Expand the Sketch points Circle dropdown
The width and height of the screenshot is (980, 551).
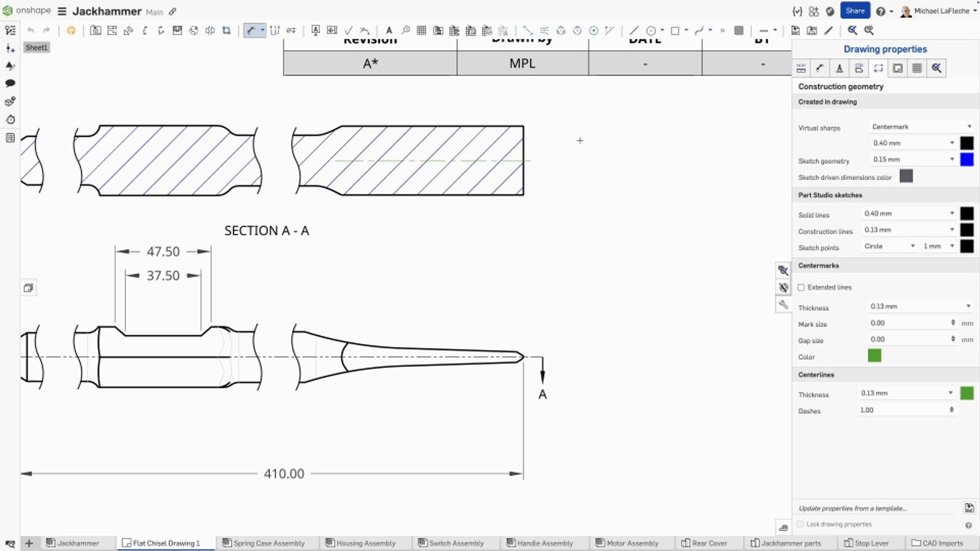889,246
